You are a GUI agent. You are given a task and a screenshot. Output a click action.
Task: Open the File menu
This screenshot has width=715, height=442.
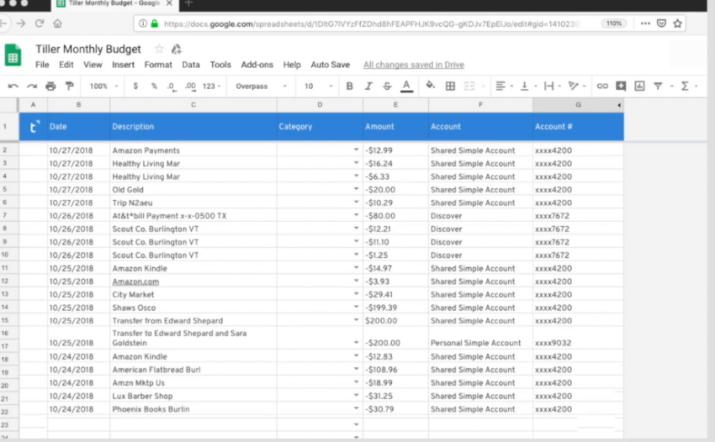pyautogui.click(x=42, y=65)
